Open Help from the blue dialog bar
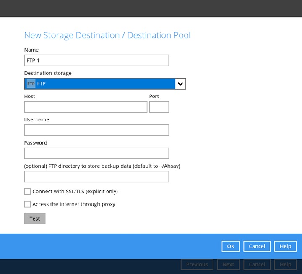Screen dimensions: 302x274 (x=285, y=246)
